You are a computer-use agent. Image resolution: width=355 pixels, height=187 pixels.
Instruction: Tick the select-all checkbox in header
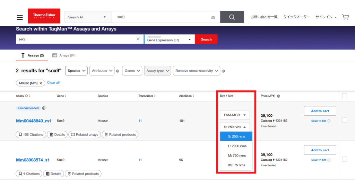344,96
